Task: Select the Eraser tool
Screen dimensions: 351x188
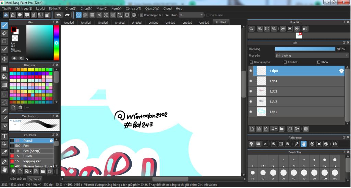Action: point(4,33)
